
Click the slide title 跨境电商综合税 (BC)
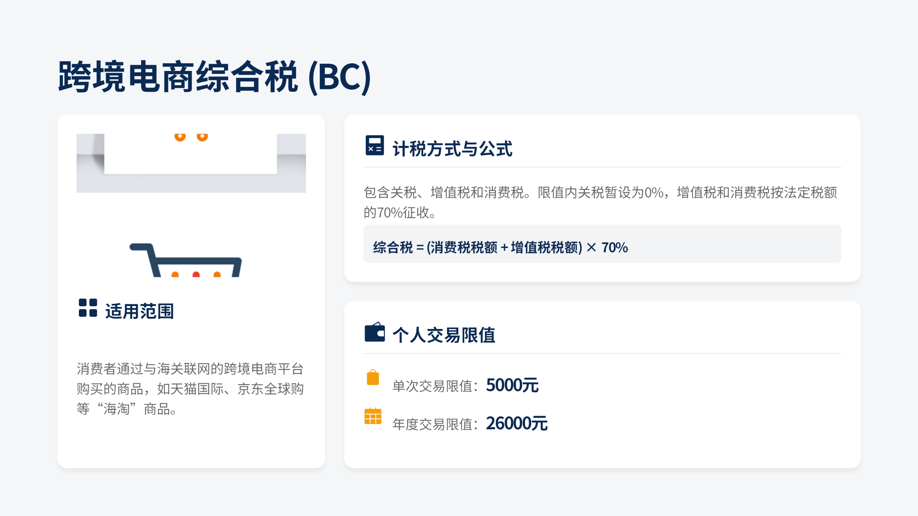(x=214, y=77)
